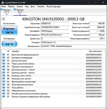Click the status icon for attribute 0C
The image size is (107, 109).
[x=4, y=87]
